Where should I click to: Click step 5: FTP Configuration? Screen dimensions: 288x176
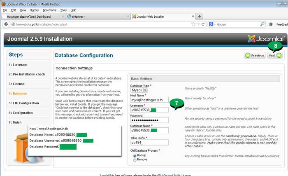click(24, 103)
